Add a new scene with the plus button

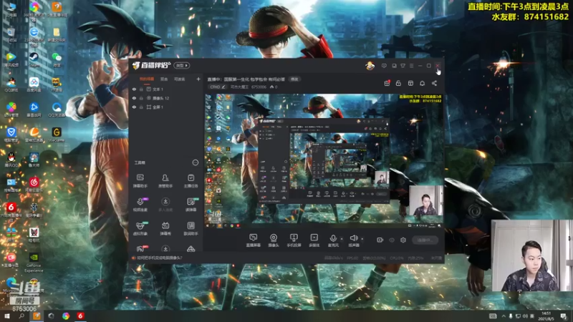tap(198, 79)
